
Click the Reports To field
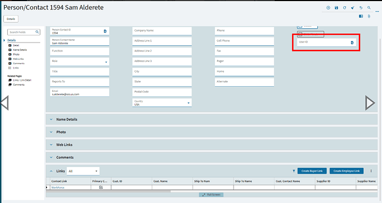click(x=80, y=82)
